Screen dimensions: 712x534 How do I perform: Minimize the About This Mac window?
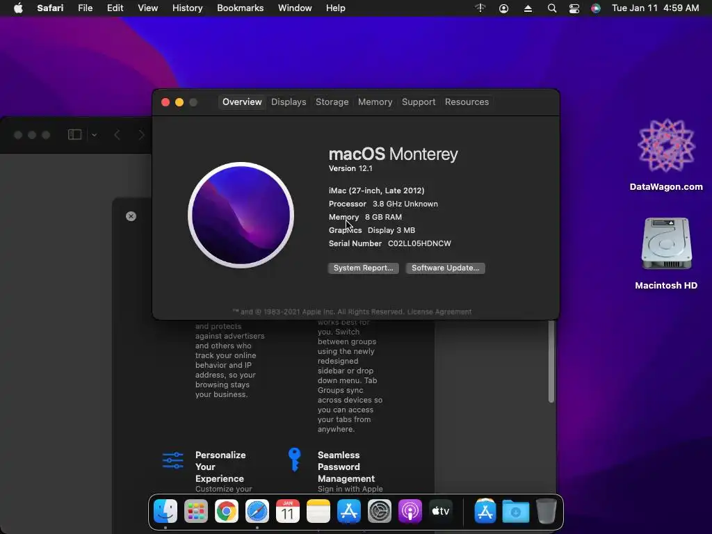pos(179,102)
